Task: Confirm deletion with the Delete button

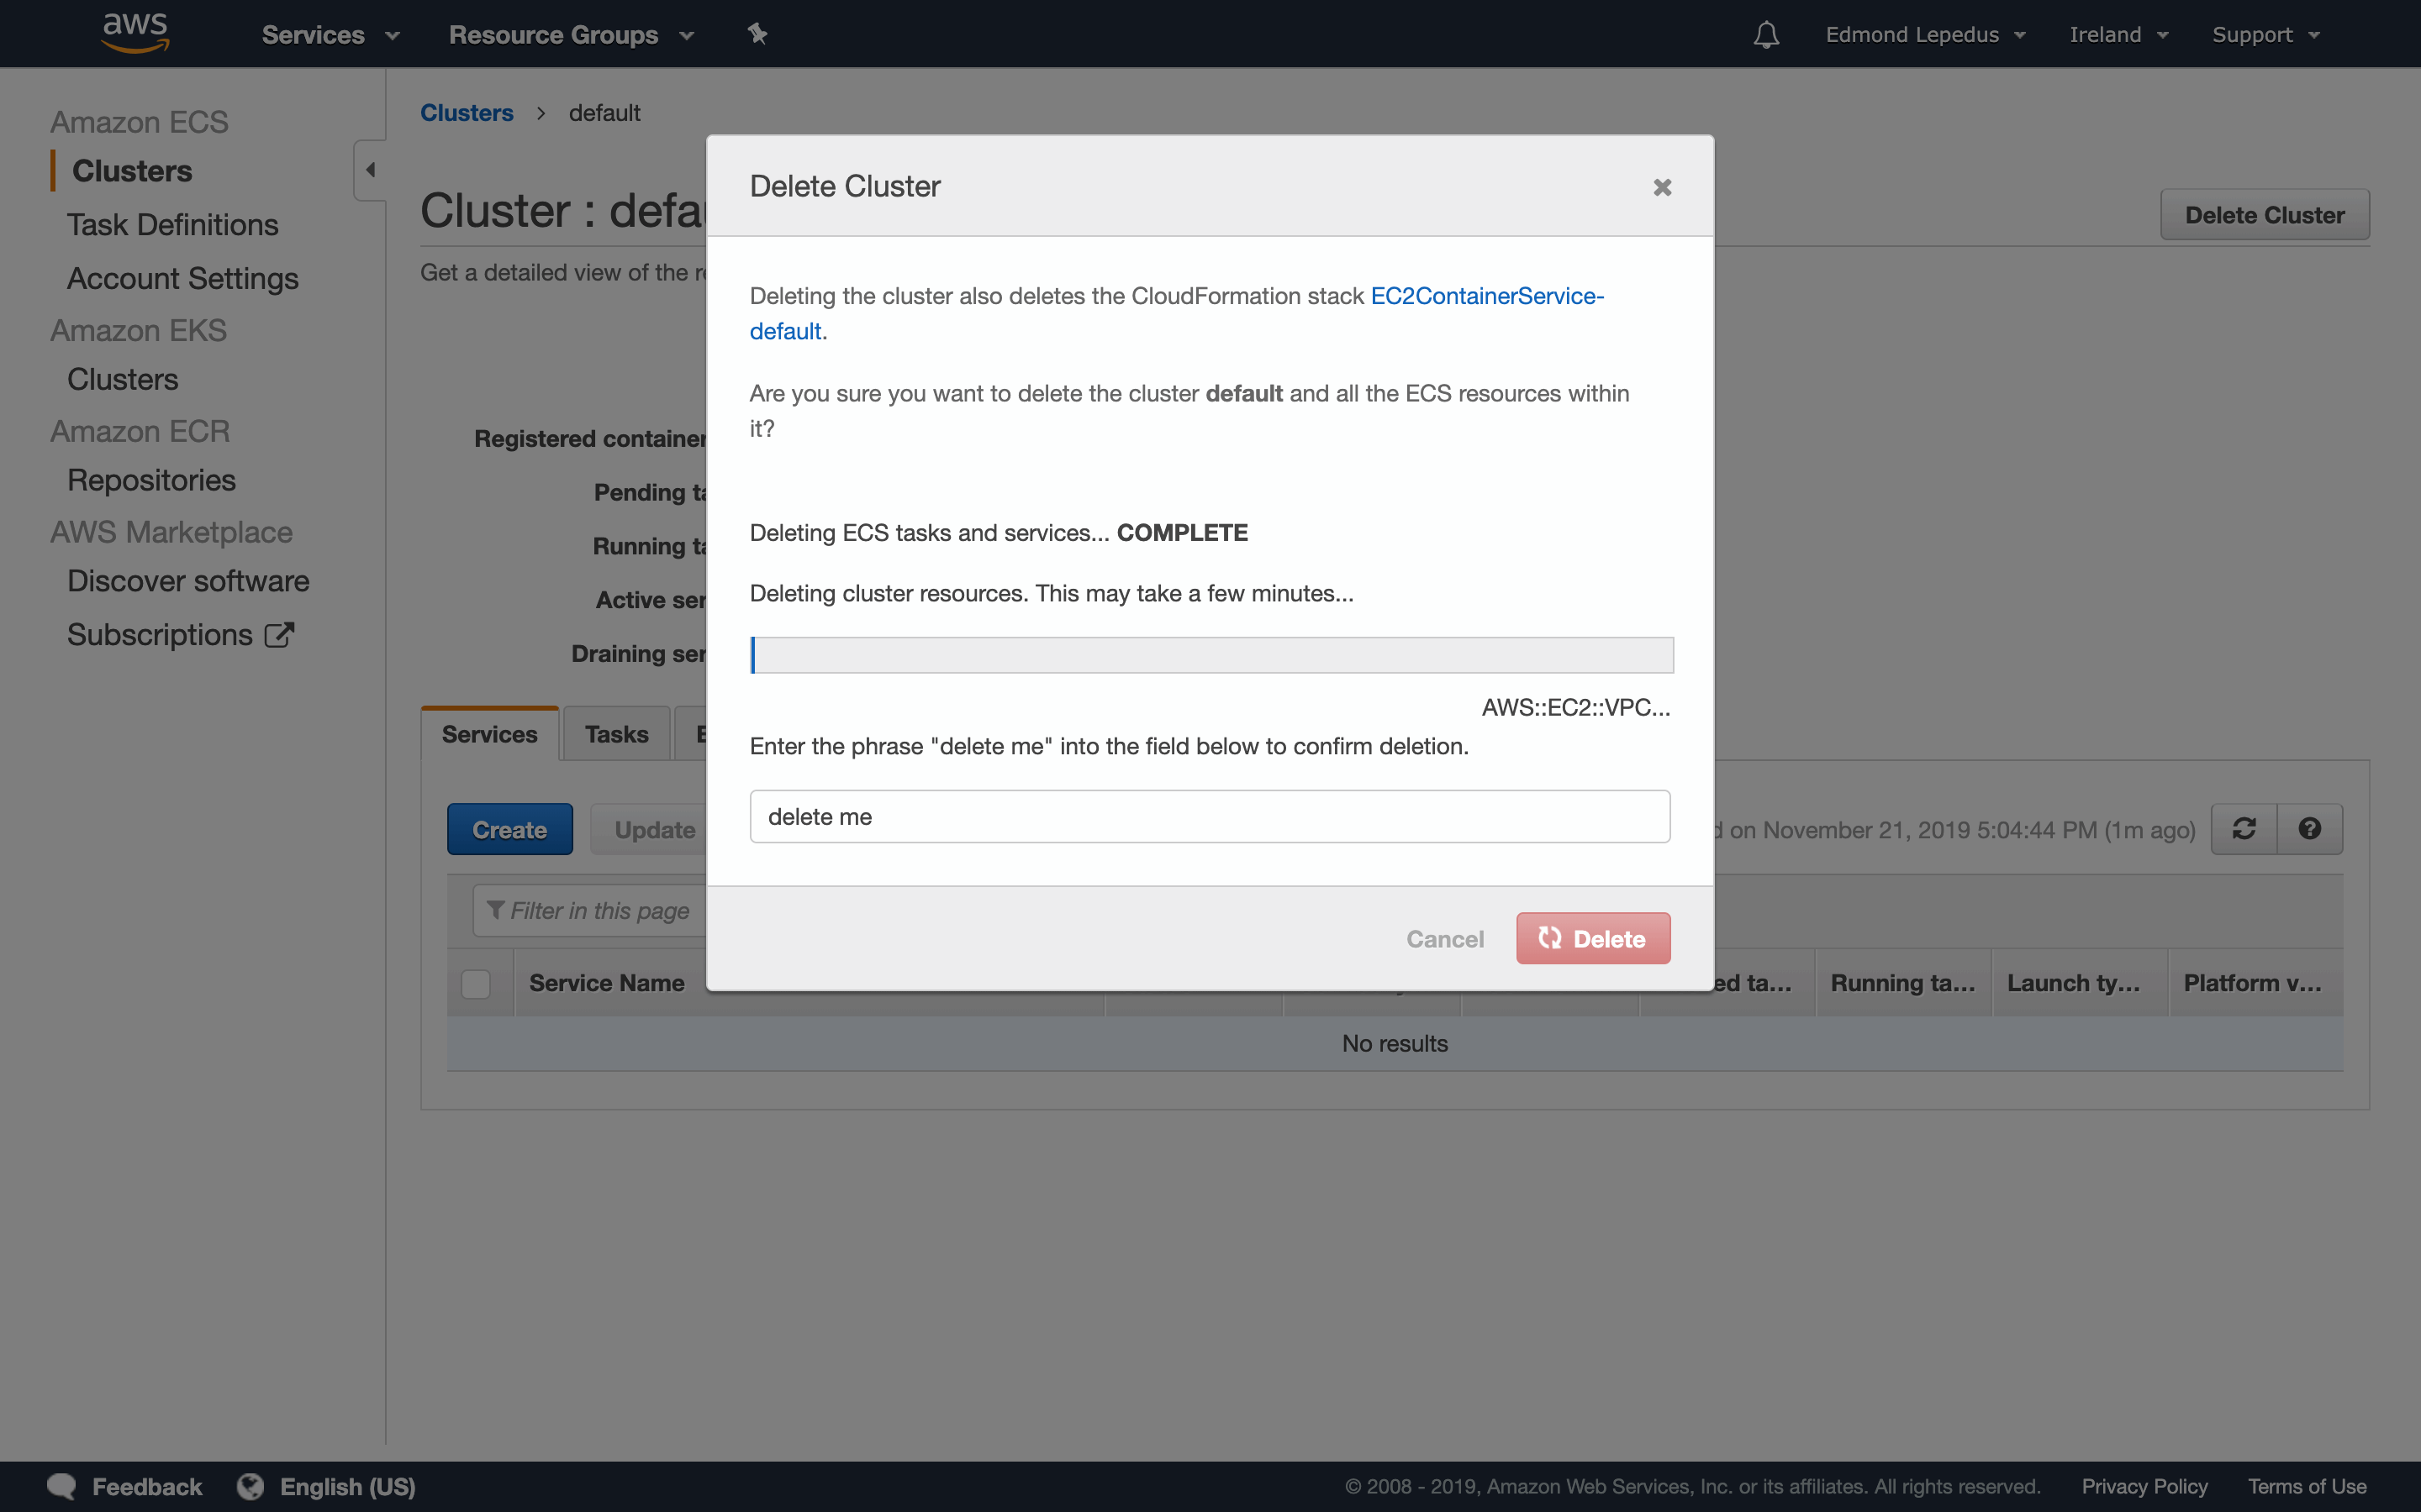Action: point(1591,937)
